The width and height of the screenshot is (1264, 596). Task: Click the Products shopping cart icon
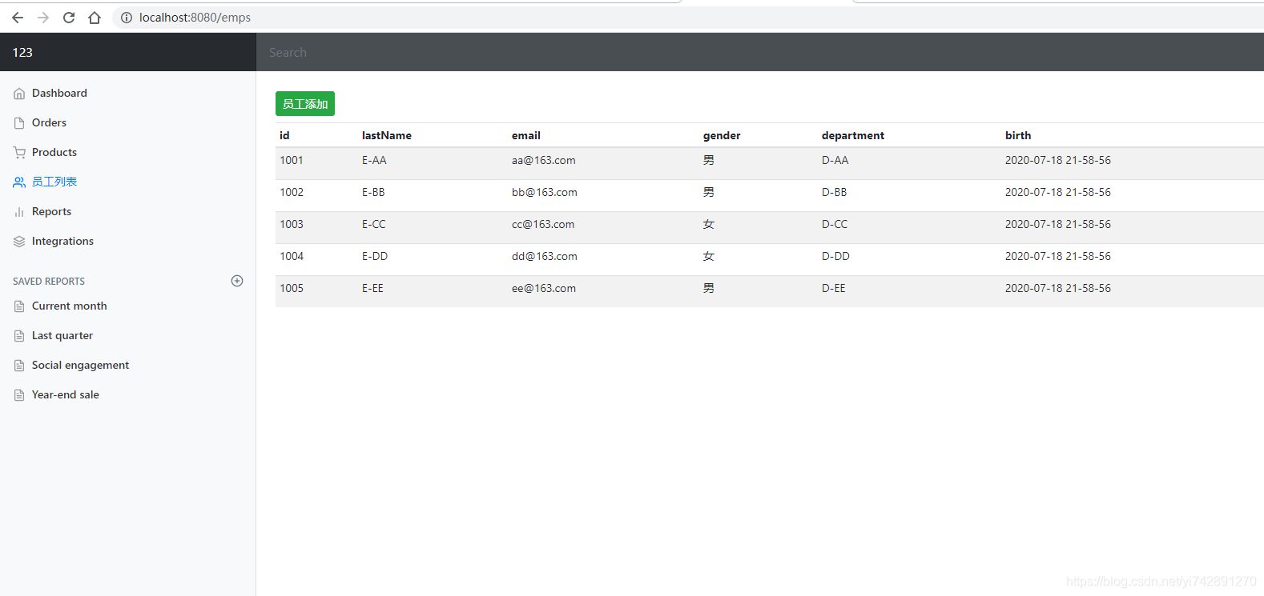tap(19, 153)
